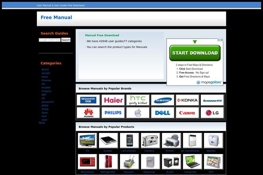Screen dimensions: 263x175
Task: Open the Camera text link
Action: (x=149, y=150)
